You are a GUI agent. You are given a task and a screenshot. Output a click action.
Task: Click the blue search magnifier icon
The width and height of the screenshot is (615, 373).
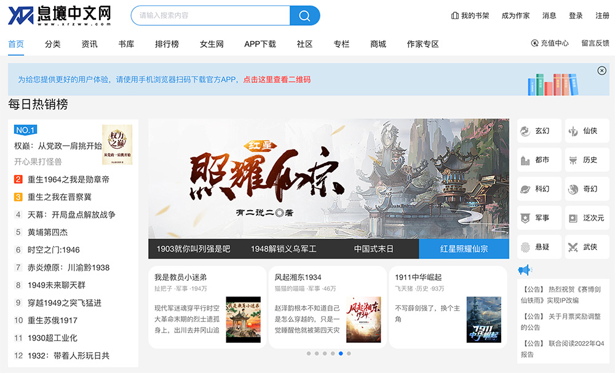[304, 15]
